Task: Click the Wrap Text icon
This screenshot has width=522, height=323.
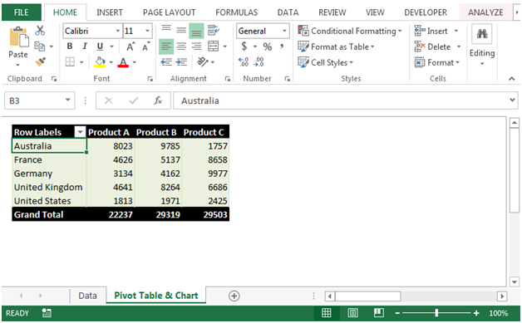Action: pyautogui.click(x=214, y=31)
